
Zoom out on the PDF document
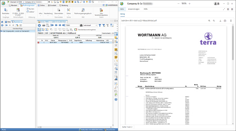pos(214,21)
